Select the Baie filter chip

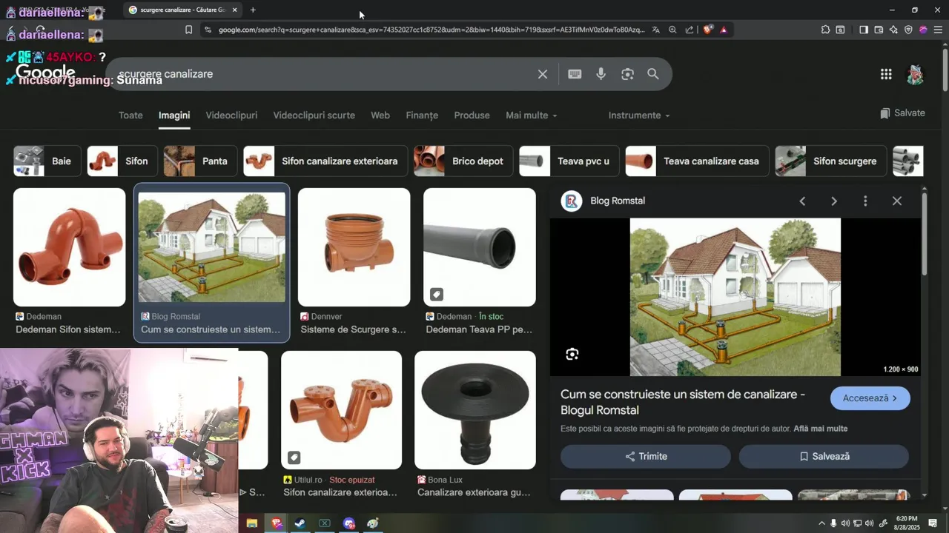click(47, 161)
